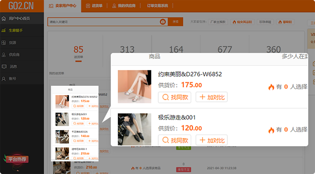This screenshot has width=315, height=174.
Task: Open 我的供应商 top tab
Action: coord(124,6)
